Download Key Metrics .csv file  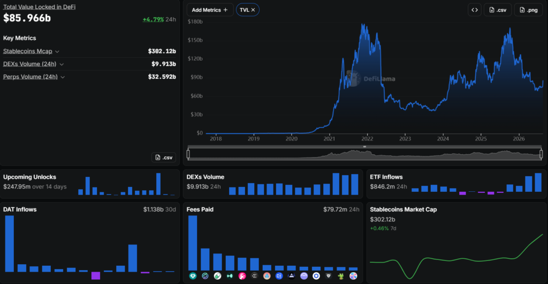pyautogui.click(x=164, y=158)
